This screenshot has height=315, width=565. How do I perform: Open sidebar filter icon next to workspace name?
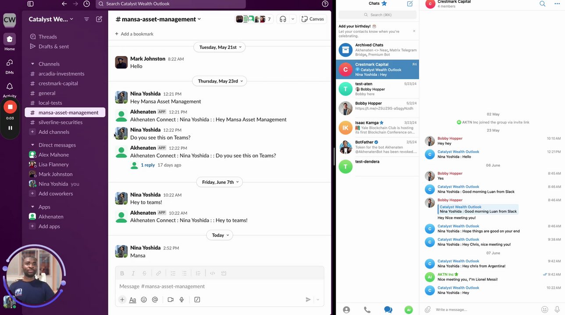pos(86,19)
